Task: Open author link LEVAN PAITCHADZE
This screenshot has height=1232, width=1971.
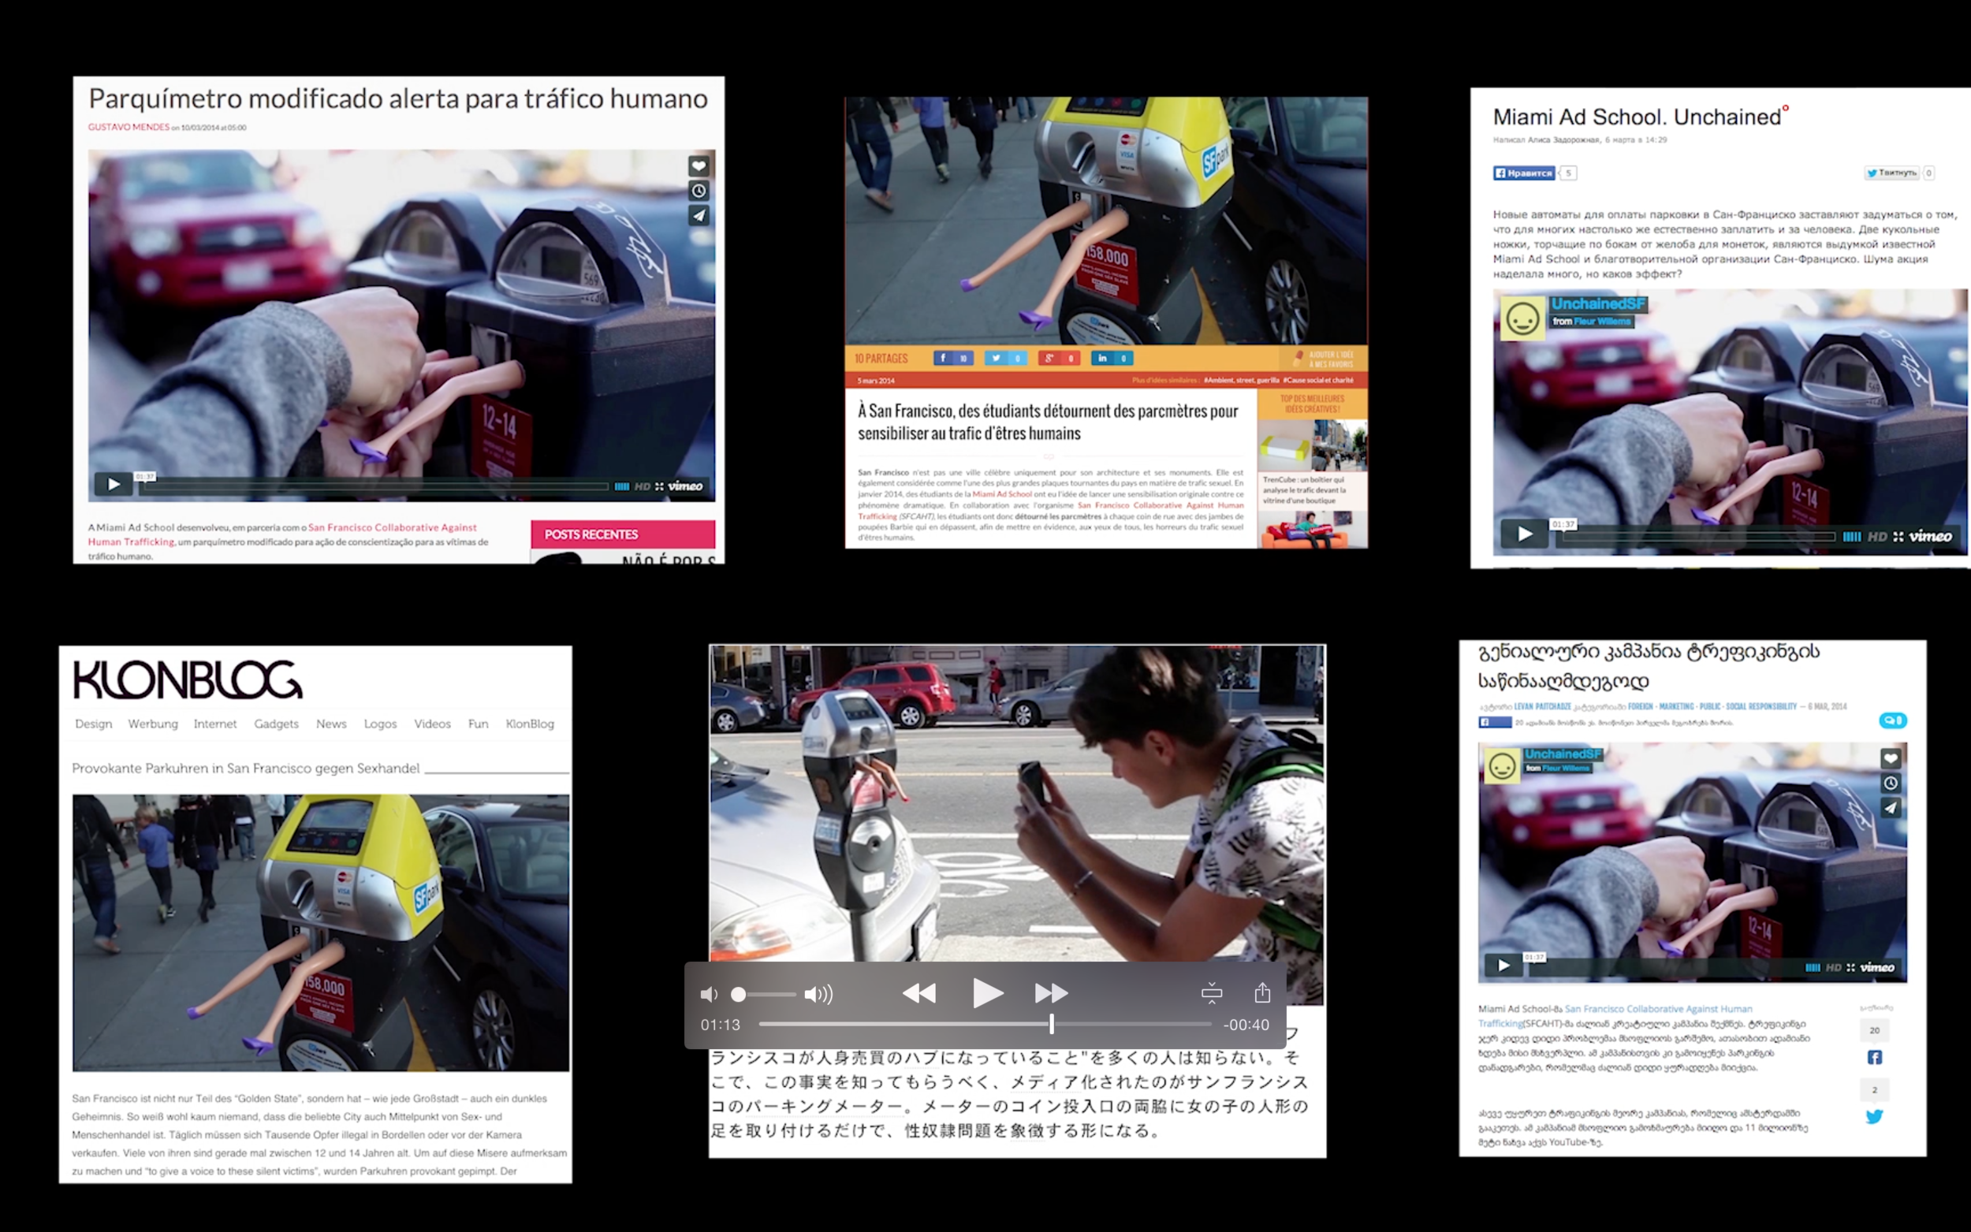Action: click(x=1542, y=706)
